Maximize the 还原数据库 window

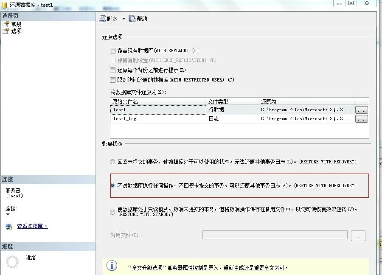(x=351, y=3)
